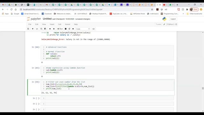Restart kernel and run all cells icon

(73, 29)
